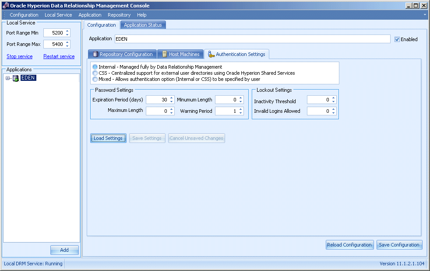Open the Repository Configuration tab
430x271 pixels.
tap(122, 54)
